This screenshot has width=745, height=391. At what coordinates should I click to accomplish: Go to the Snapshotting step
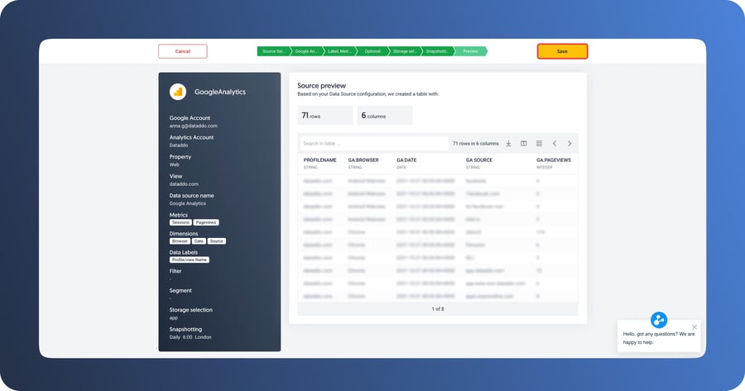tap(437, 51)
